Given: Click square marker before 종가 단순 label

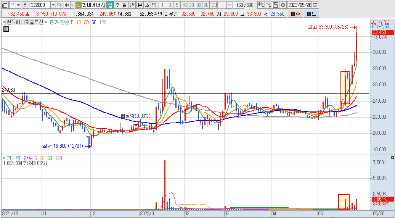Looking at the screenshot, I should click(47, 23).
